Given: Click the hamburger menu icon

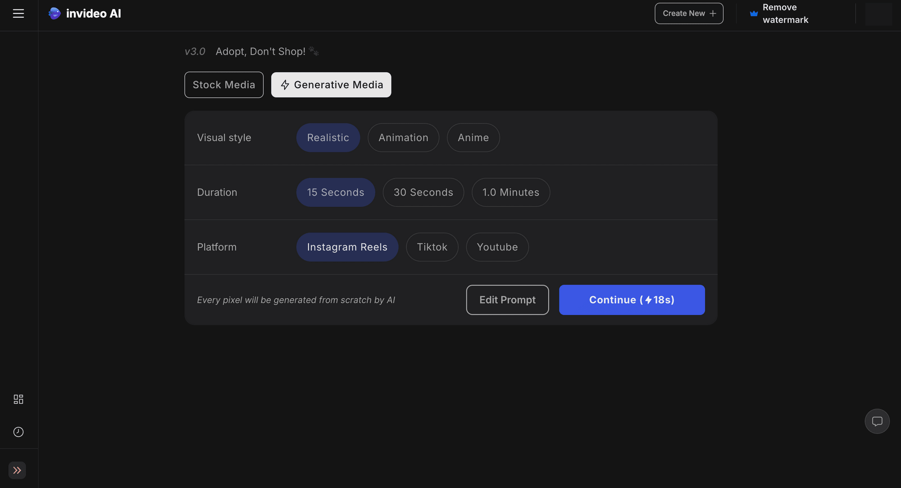Looking at the screenshot, I should tap(18, 13).
